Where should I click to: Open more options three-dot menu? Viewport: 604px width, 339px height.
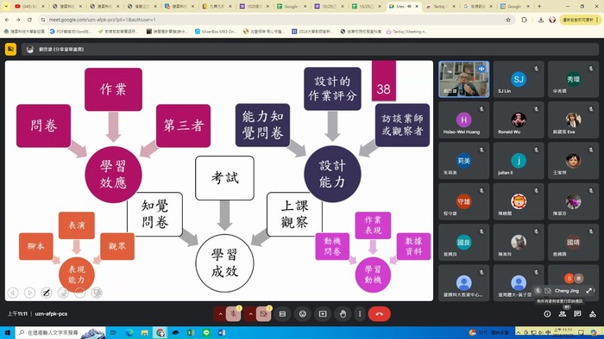[x=360, y=314]
